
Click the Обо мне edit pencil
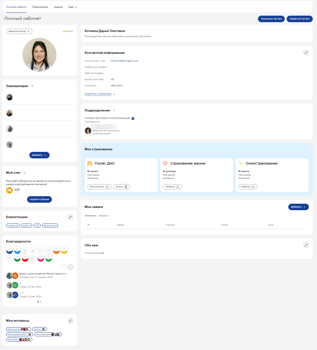306,245
